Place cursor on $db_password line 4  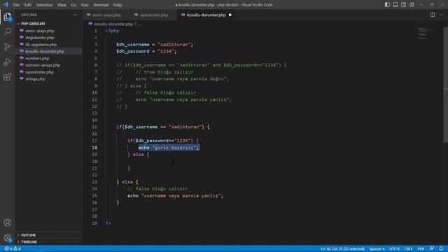click(x=132, y=51)
